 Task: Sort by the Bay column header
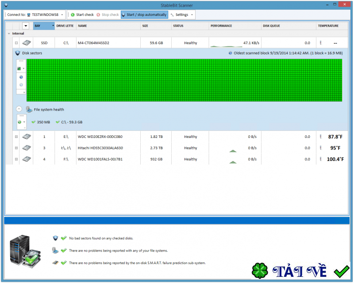tap(43, 26)
